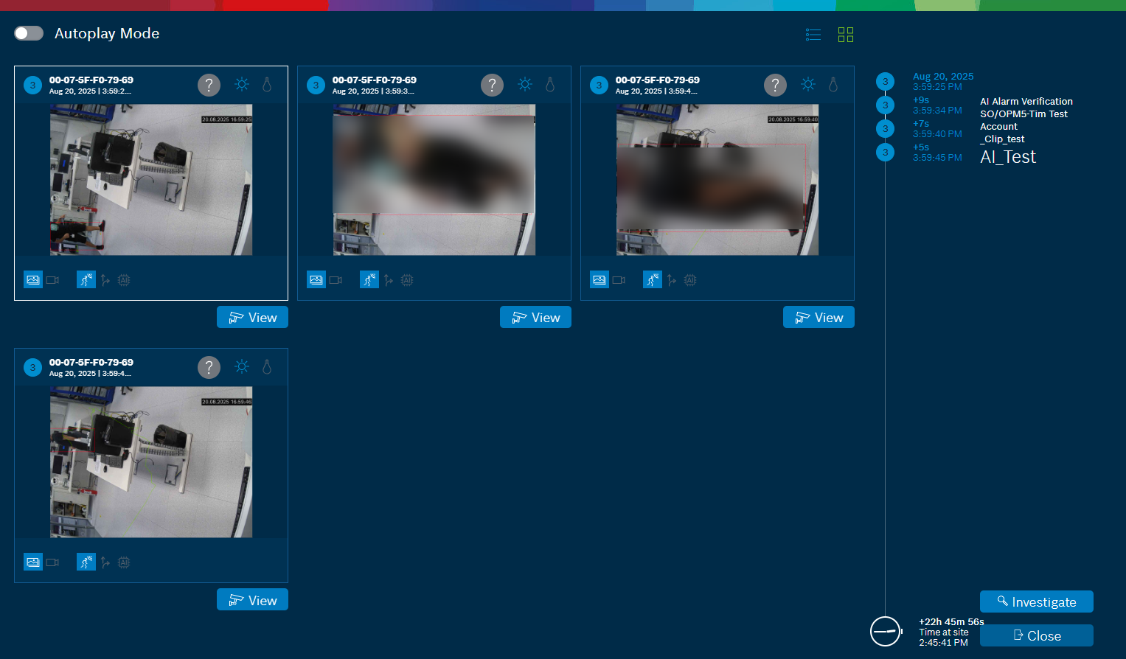The height and width of the screenshot is (659, 1126).
Task: Click the question mark icon on first alarm card
Action: (x=209, y=85)
